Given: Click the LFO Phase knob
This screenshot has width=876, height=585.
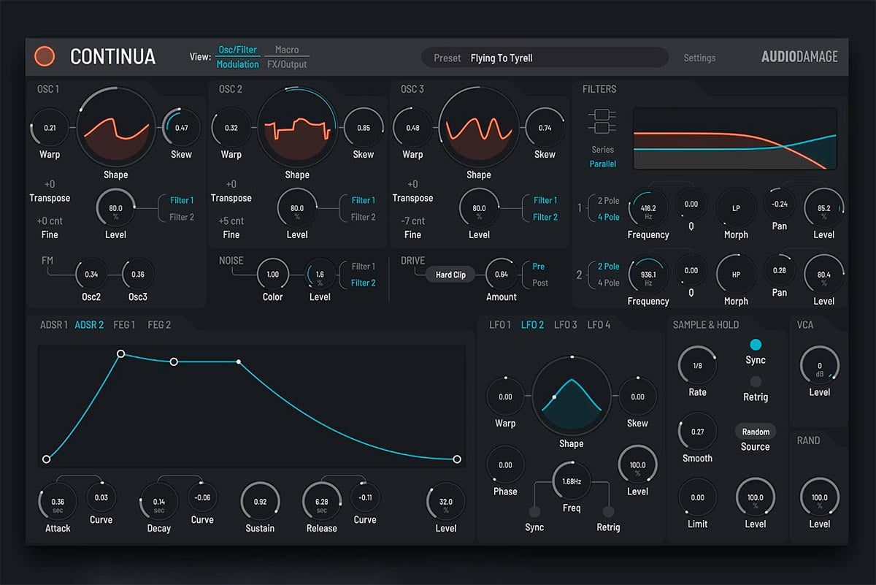Looking at the screenshot, I should click(x=505, y=465).
